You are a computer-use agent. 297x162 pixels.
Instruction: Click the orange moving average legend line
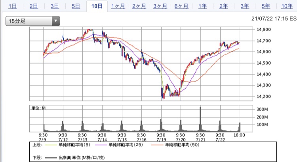pos(157,145)
